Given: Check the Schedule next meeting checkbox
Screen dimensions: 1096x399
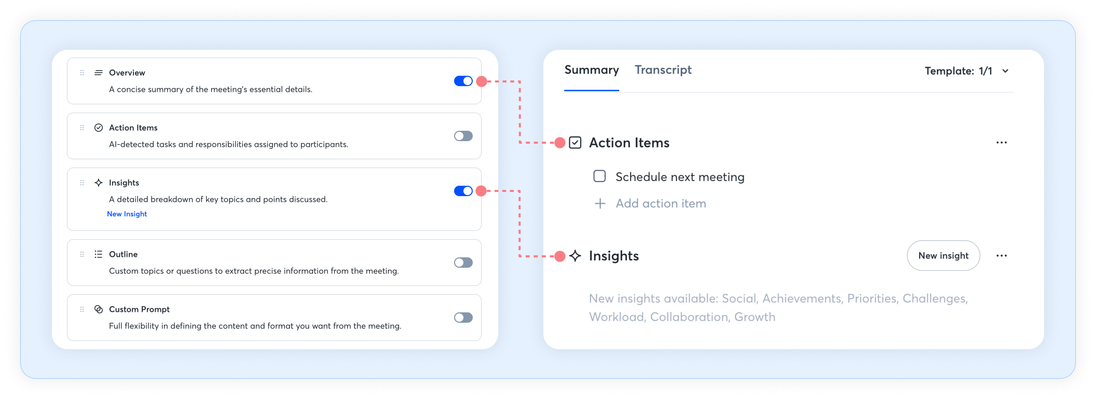Looking at the screenshot, I should (599, 176).
